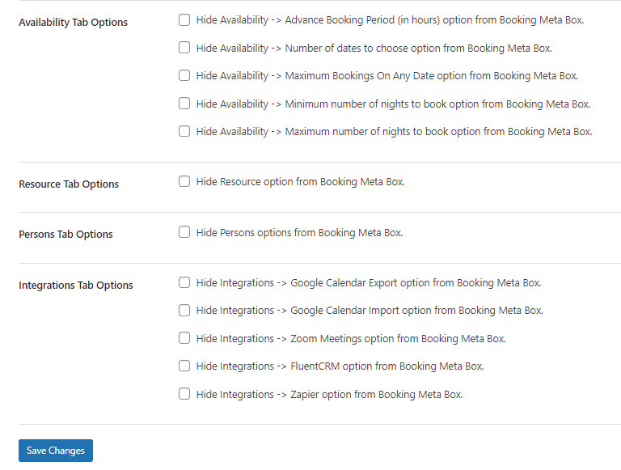Enable Hide Maximum Bookings On Any Date checkbox

184,75
